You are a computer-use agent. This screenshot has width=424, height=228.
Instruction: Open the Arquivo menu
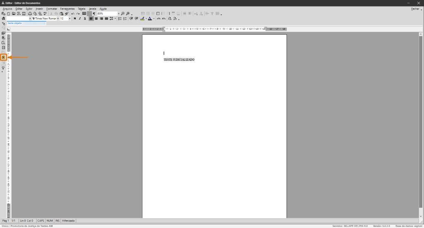tap(7, 9)
